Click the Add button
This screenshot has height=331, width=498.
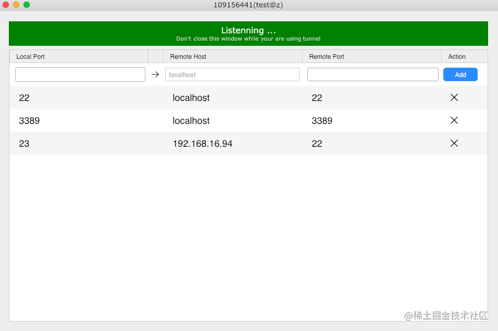[460, 74]
